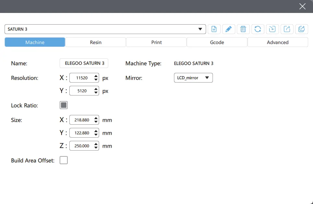The width and height of the screenshot is (313, 204).
Task: Increase Size Y with up arrow
Action: [96, 131]
